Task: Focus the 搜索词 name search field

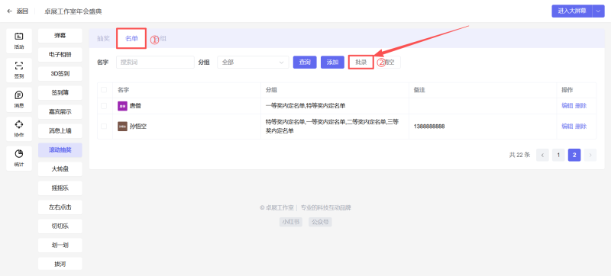Action: point(155,63)
